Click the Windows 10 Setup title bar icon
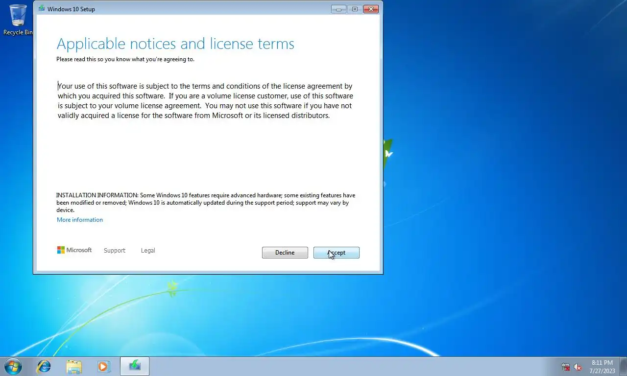The image size is (627, 376). (x=42, y=9)
